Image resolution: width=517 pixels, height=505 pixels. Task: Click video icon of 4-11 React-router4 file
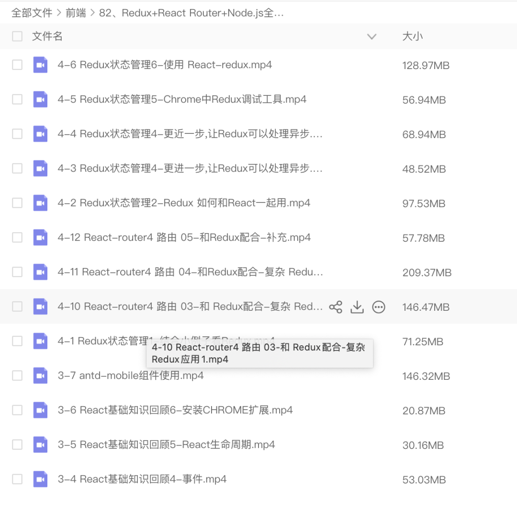(x=40, y=272)
